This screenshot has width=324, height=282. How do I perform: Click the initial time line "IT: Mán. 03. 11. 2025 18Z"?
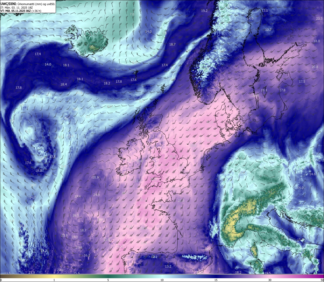coord(17,8)
